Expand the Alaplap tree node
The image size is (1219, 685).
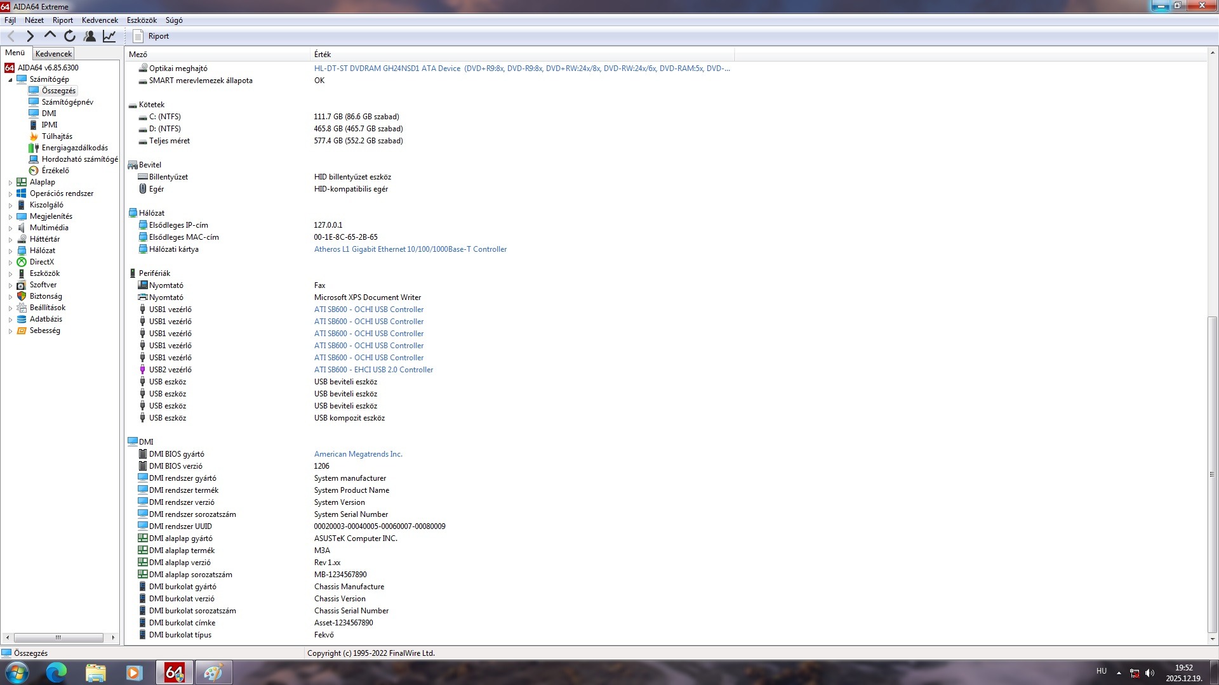(x=10, y=183)
